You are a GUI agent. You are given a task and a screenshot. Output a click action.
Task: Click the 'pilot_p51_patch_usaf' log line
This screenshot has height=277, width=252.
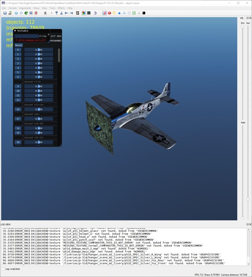(x=79, y=240)
